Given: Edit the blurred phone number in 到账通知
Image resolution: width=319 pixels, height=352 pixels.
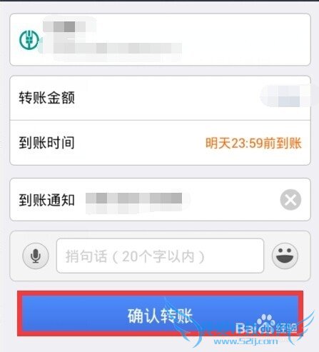Looking at the screenshot, I should point(134,201).
